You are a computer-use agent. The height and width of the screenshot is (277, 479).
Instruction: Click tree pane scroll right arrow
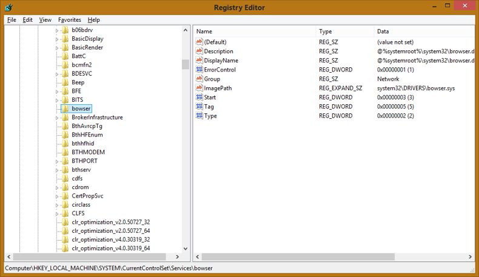pos(178,257)
